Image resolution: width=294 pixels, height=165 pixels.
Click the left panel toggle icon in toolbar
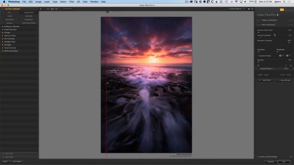point(41,9)
